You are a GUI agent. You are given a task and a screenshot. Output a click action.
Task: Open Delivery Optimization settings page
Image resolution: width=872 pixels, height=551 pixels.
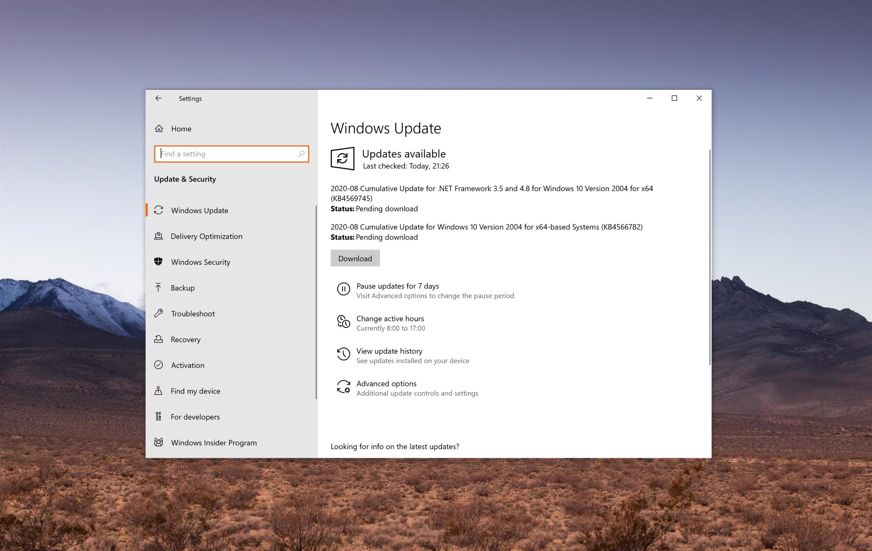[x=231, y=236]
